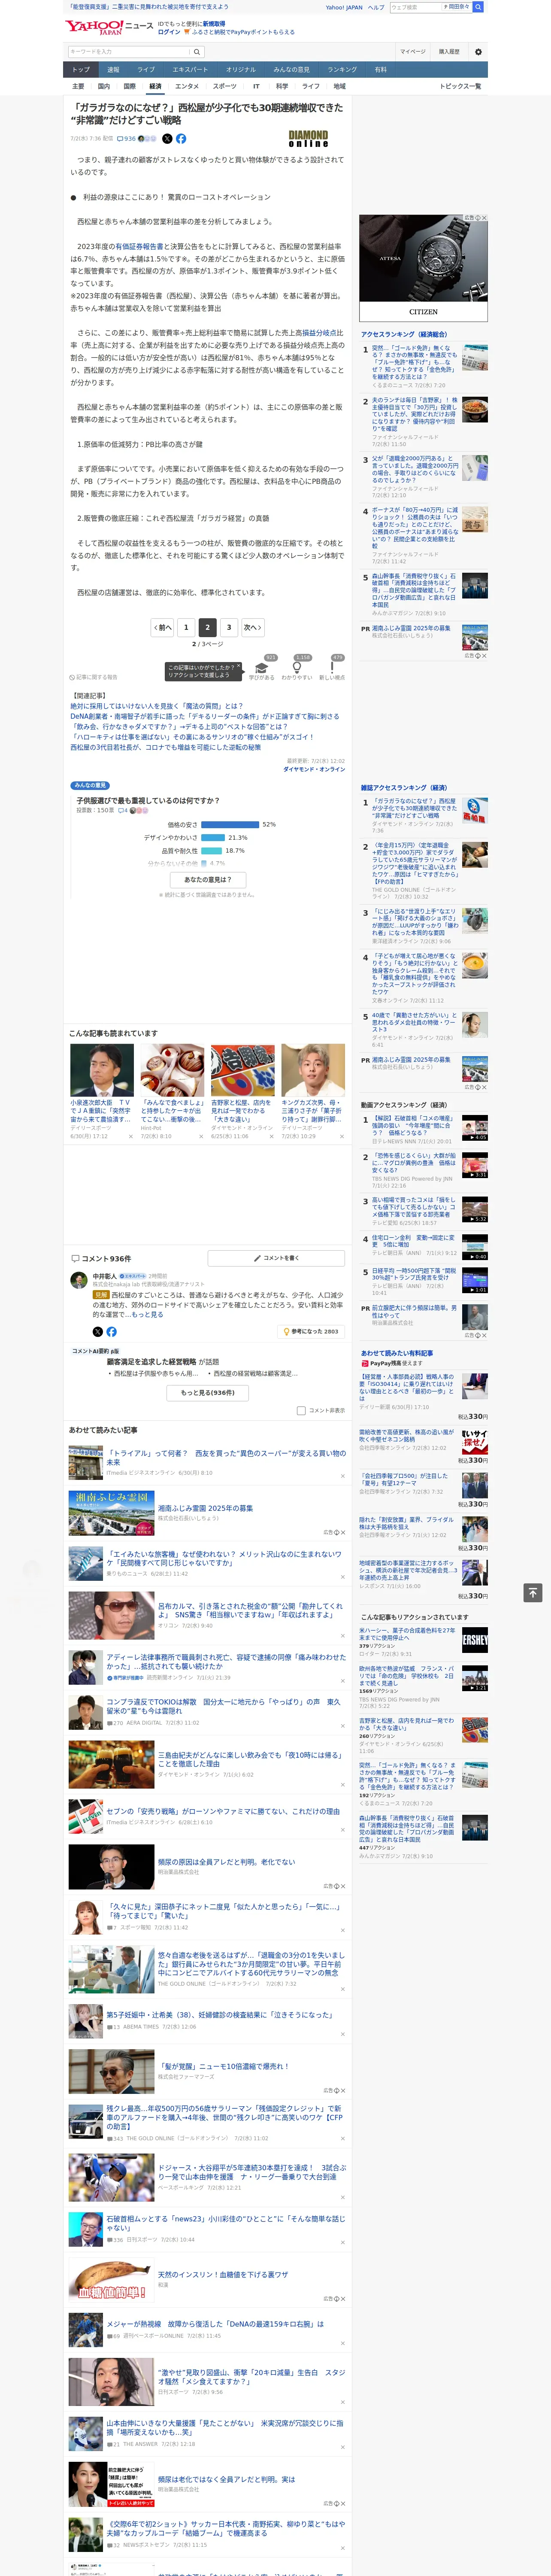The height and width of the screenshot is (2576, 551).
Task: Click the scroll-to-top arrow button
Action: 533,1592
